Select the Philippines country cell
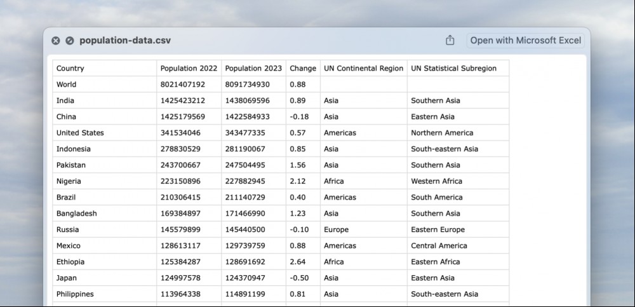 click(105, 294)
